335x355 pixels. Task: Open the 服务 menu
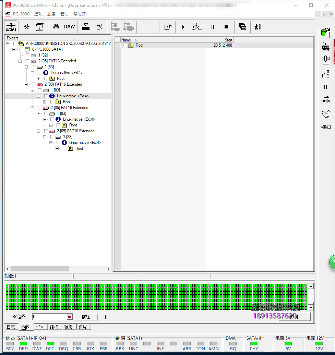point(51,14)
